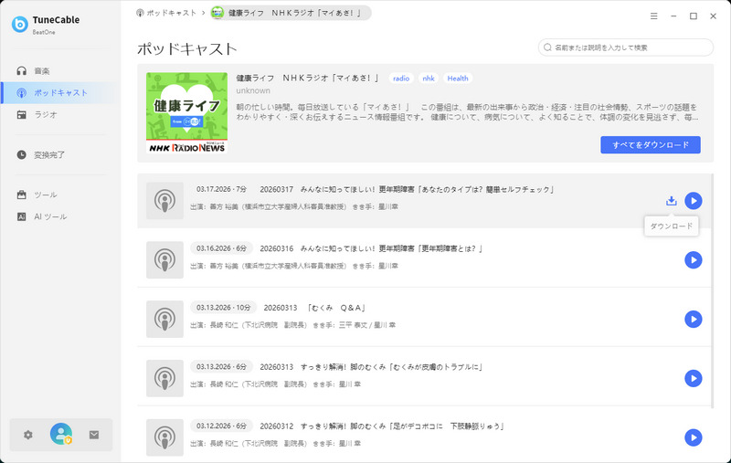Play the 20260312 episode
Image resolution: width=731 pixels, height=463 pixels.
[x=694, y=437]
